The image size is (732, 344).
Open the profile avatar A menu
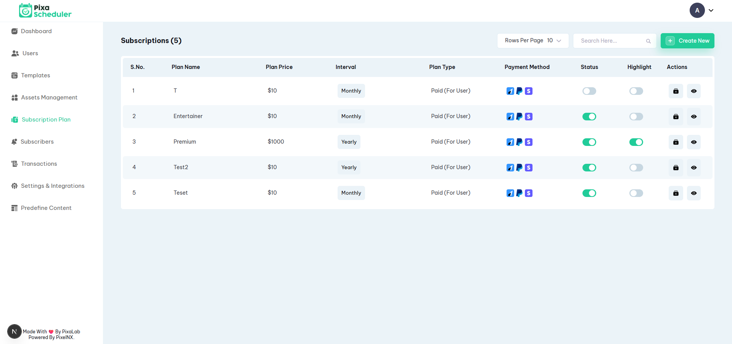pyautogui.click(x=697, y=11)
